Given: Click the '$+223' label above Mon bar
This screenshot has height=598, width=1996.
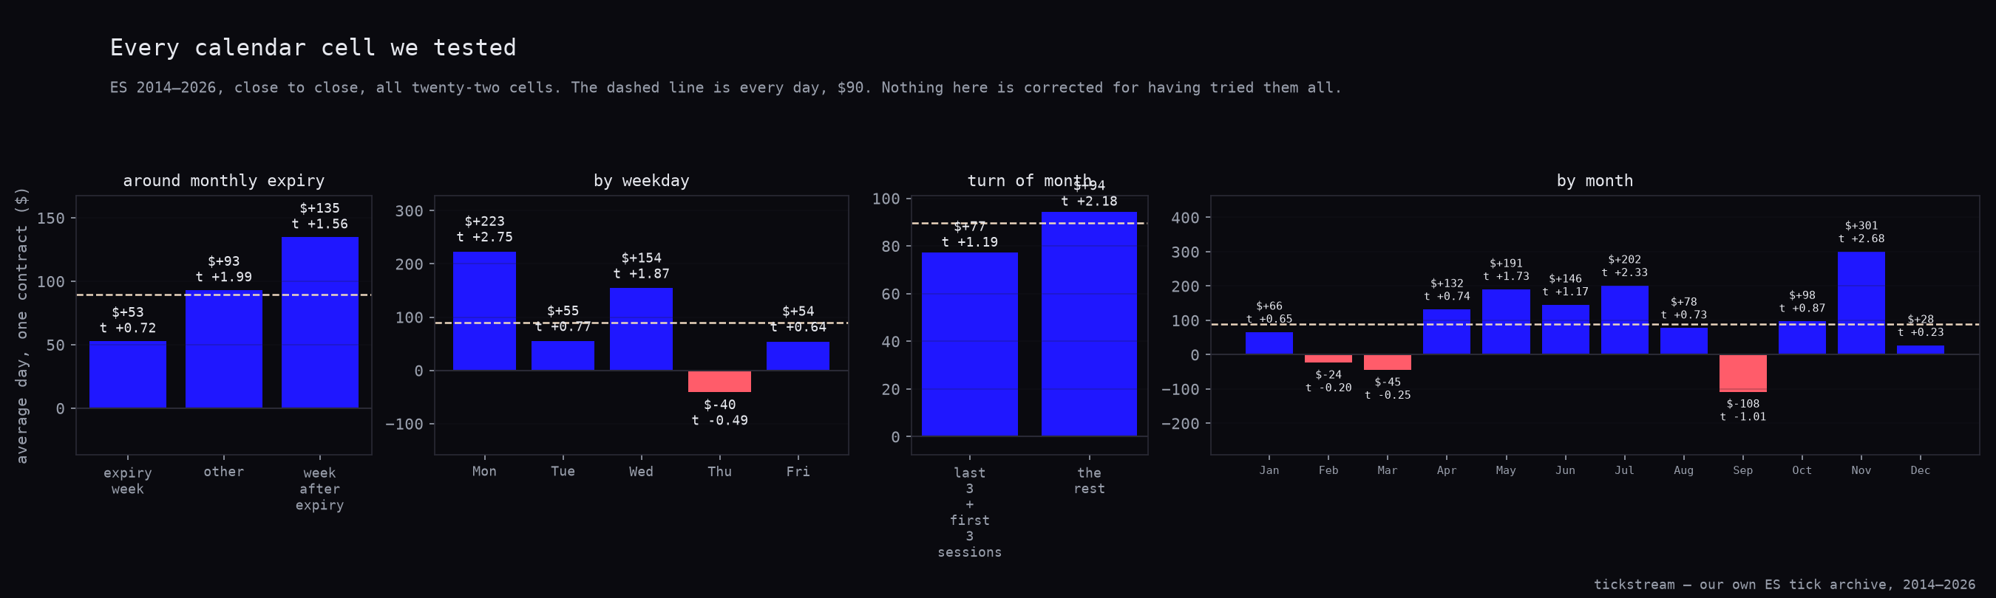Looking at the screenshot, I should 484,221.
